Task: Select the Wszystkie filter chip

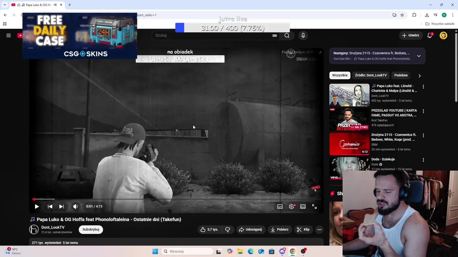Action: (340, 75)
